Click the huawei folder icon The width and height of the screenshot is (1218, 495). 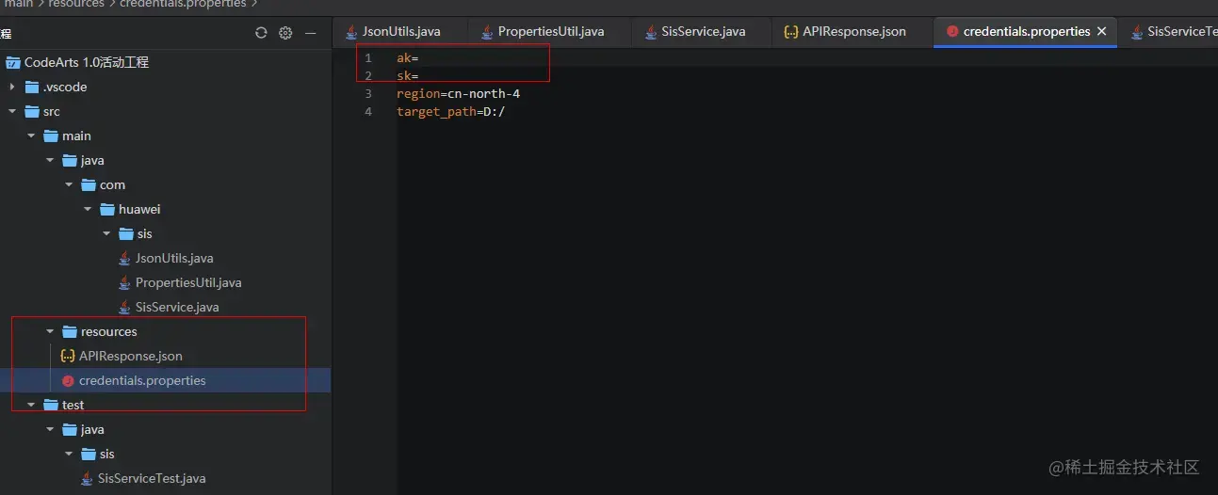coord(107,210)
